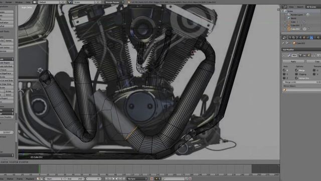Open the Render Layers properties tab icon
Image resolution: width=321 pixels, height=181 pixels.
click(293, 38)
